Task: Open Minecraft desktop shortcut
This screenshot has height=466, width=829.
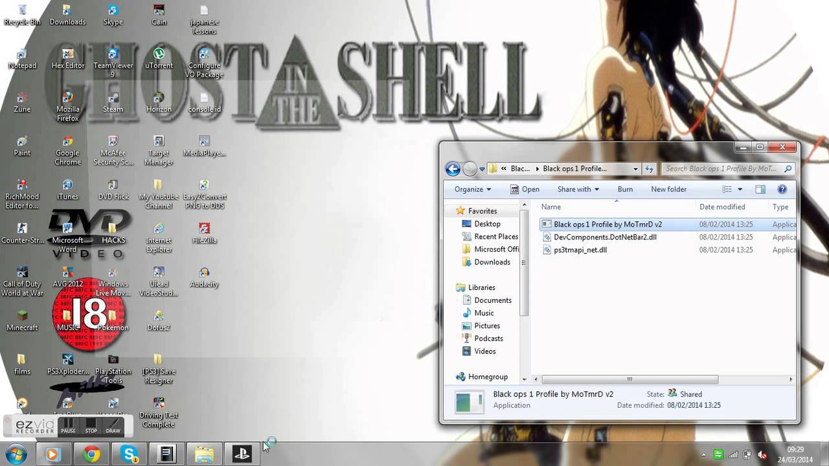Action: coord(22,321)
